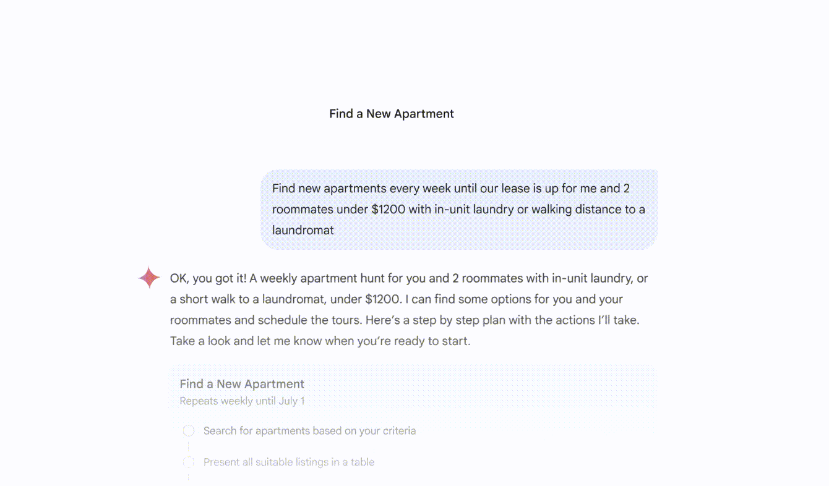The image size is (829, 486).
Task: Open the "Find a New Apartment" plan card heading
Action: point(242,384)
